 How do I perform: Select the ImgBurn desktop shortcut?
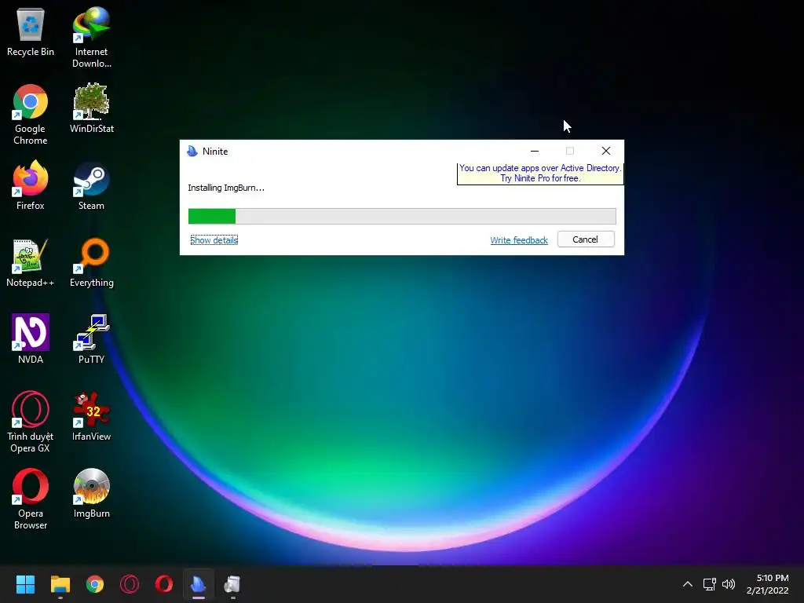[91, 493]
